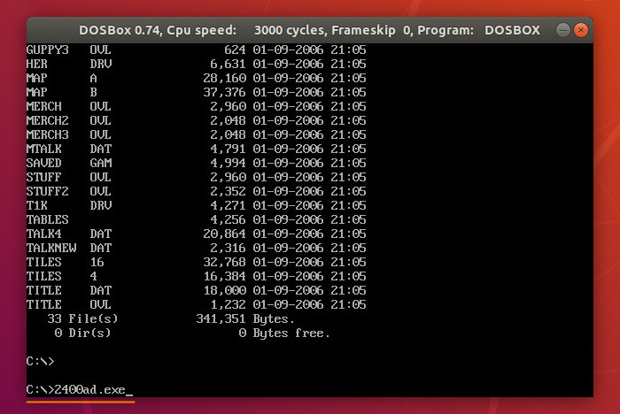Image resolution: width=620 pixels, height=414 pixels.
Task: Click the typed 2400ad.exe command
Action: 89,390
